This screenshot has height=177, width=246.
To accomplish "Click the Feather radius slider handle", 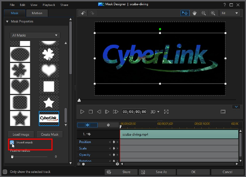I will click(x=12, y=157).
